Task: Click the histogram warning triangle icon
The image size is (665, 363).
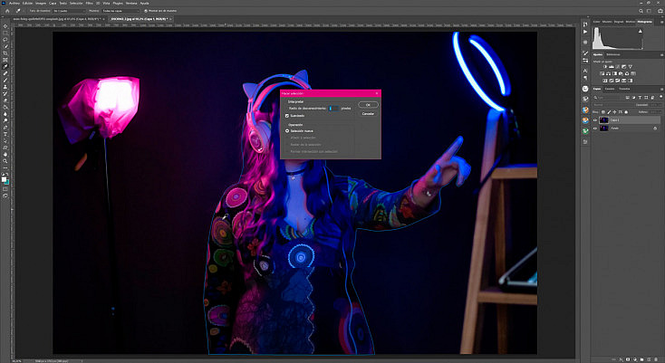Action: (641, 31)
